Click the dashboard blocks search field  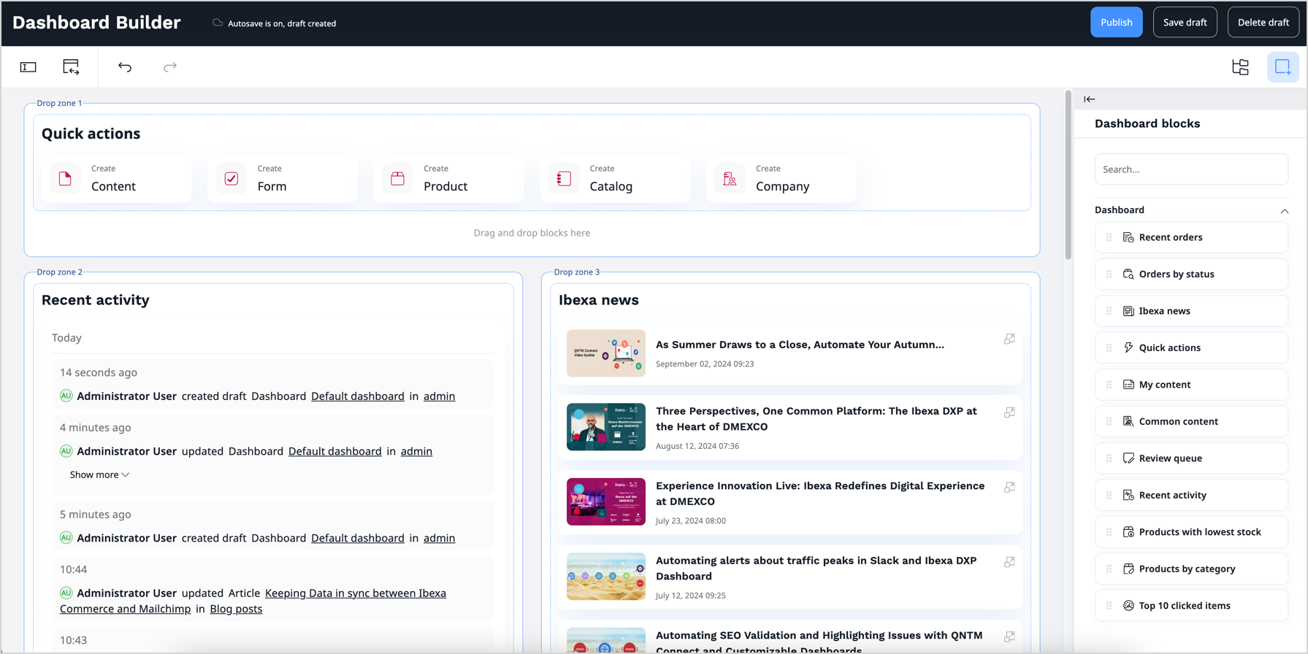tap(1191, 169)
